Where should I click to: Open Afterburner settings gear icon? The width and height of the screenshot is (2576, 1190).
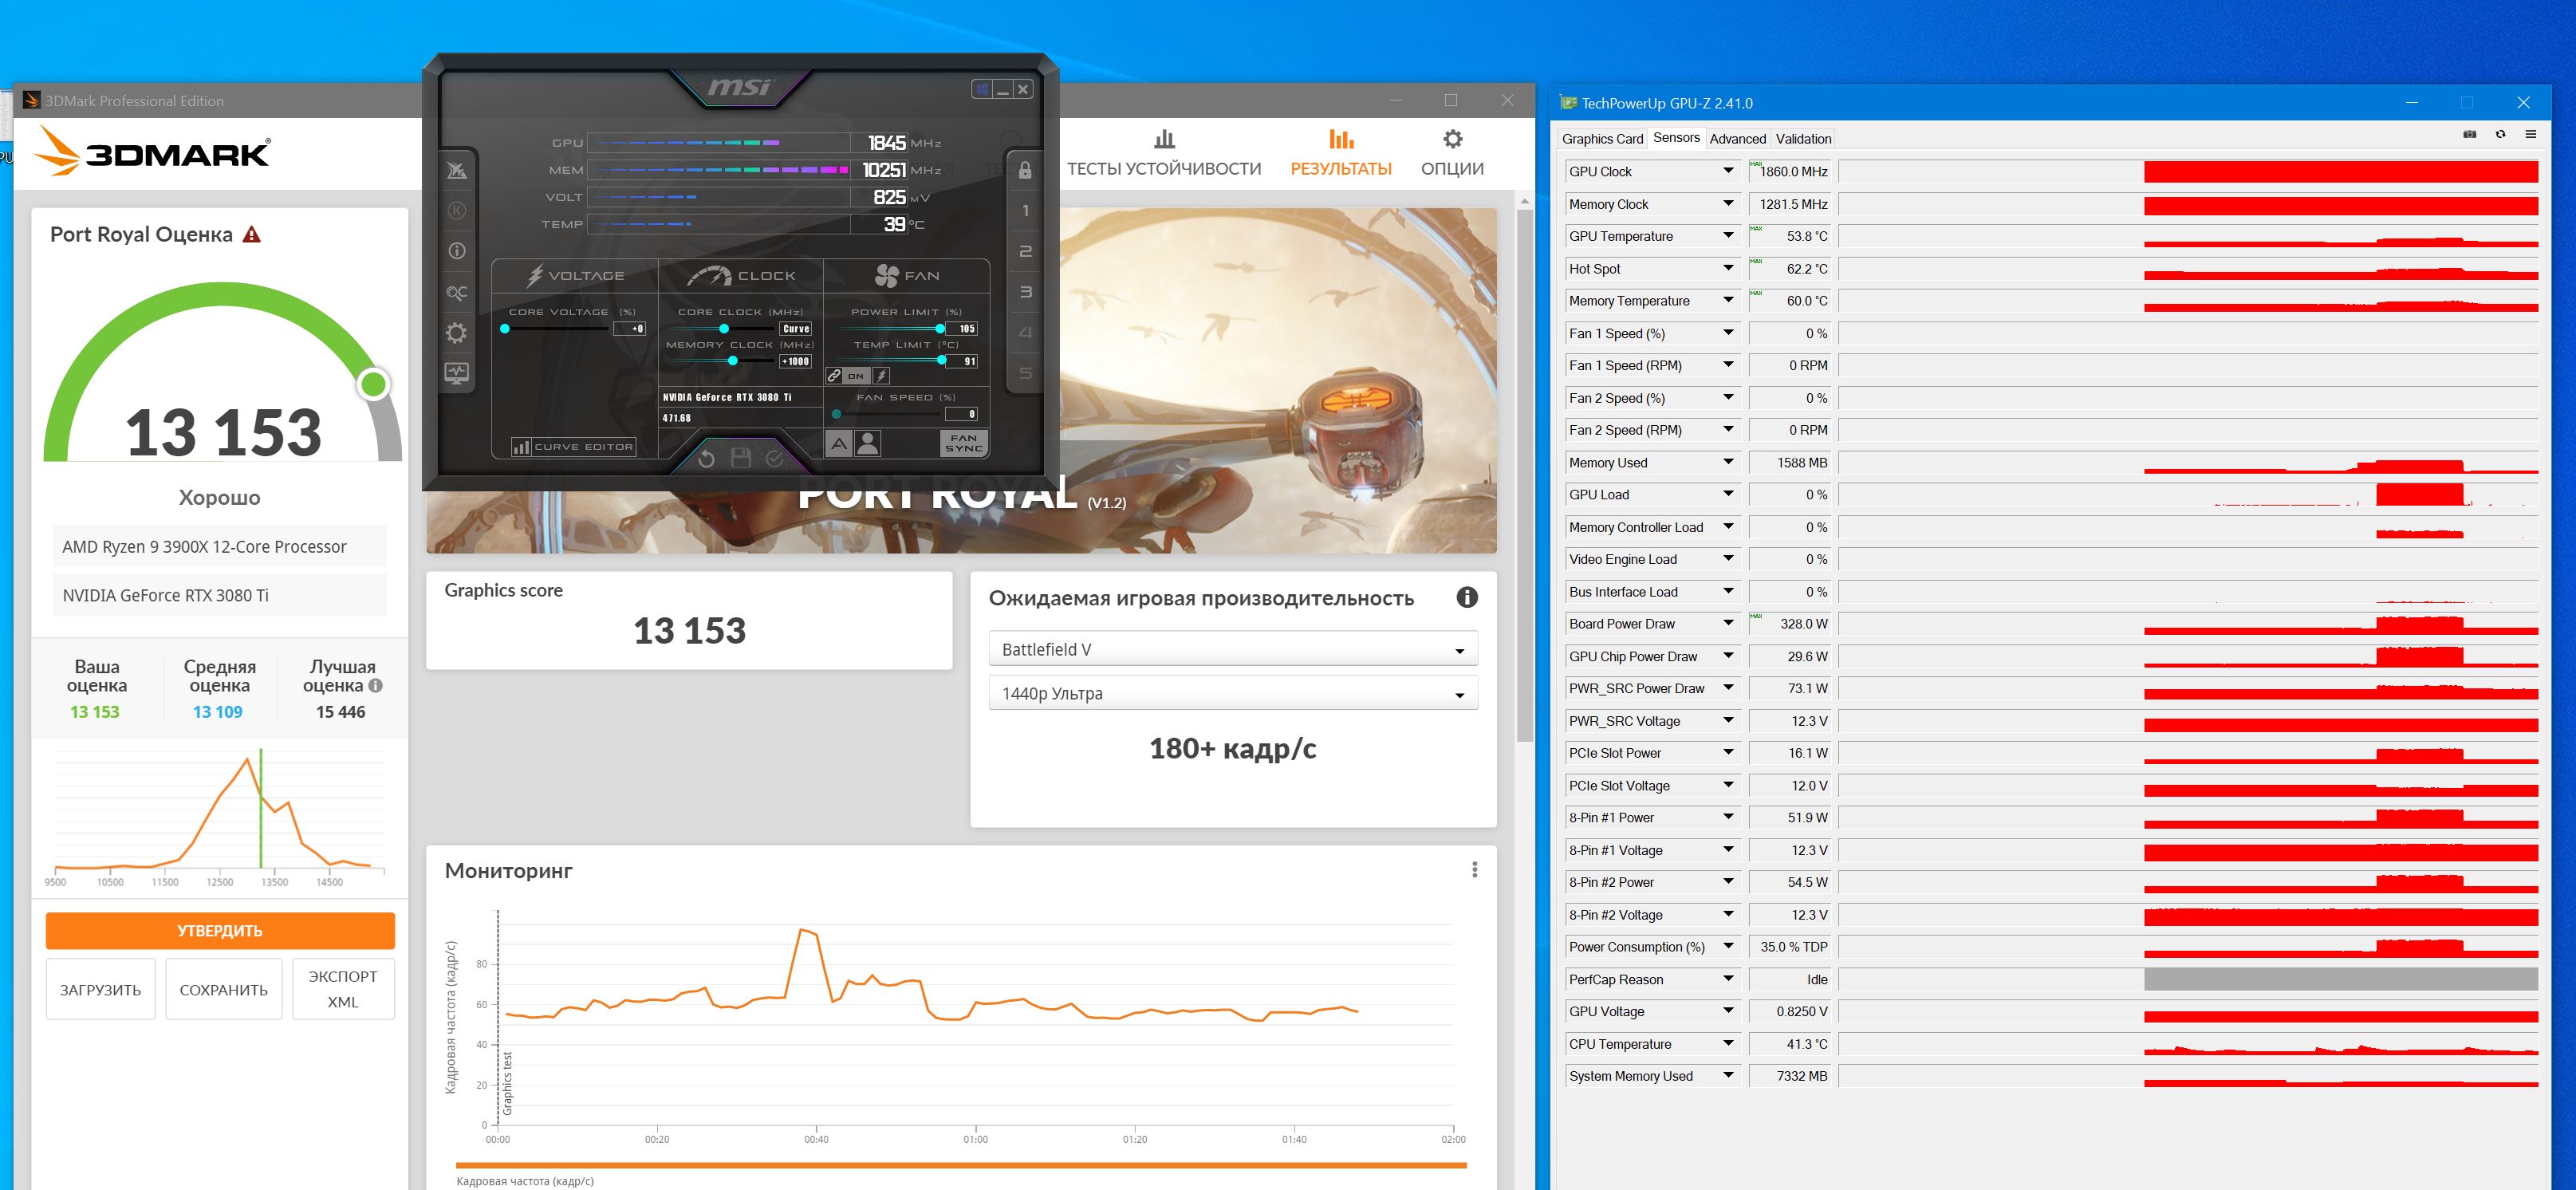pos(456,333)
